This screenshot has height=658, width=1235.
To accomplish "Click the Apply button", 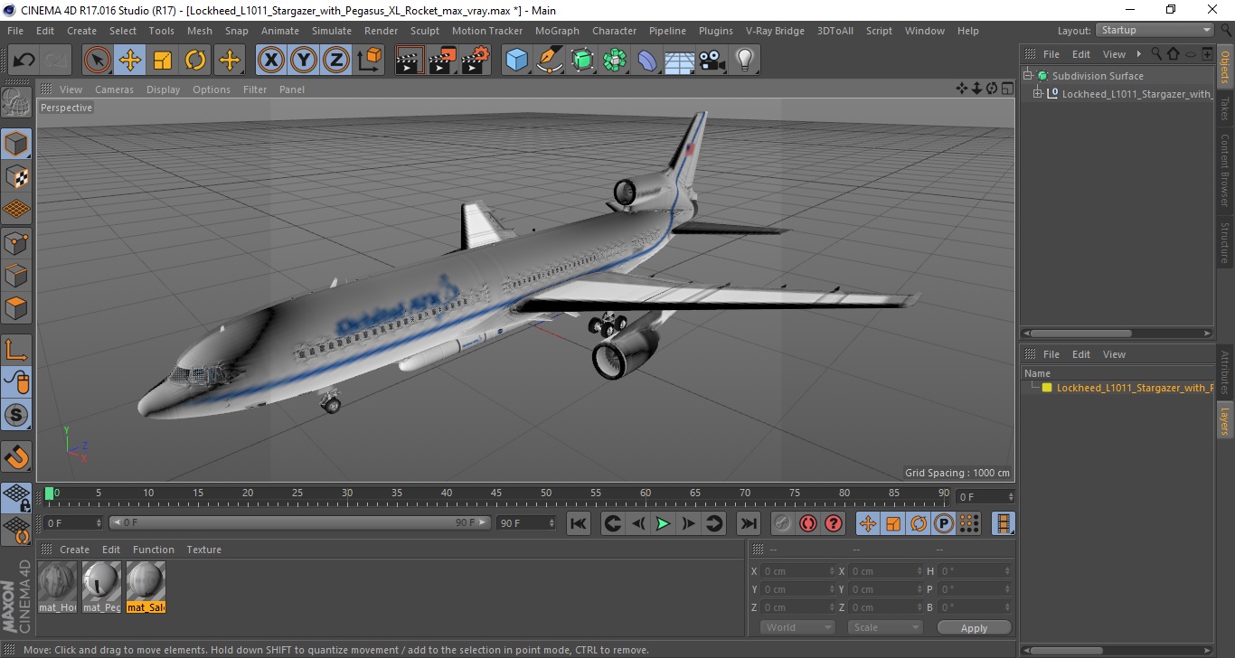I will click(974, 627).
